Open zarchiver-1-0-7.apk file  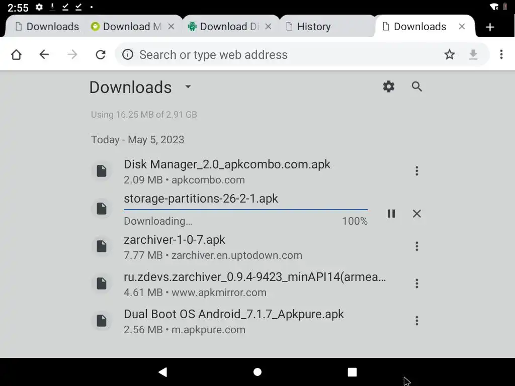pyautogui.click(x=175, y=240)
